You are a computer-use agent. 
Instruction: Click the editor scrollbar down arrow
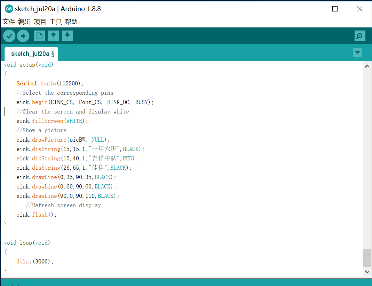tap(367, 272)
